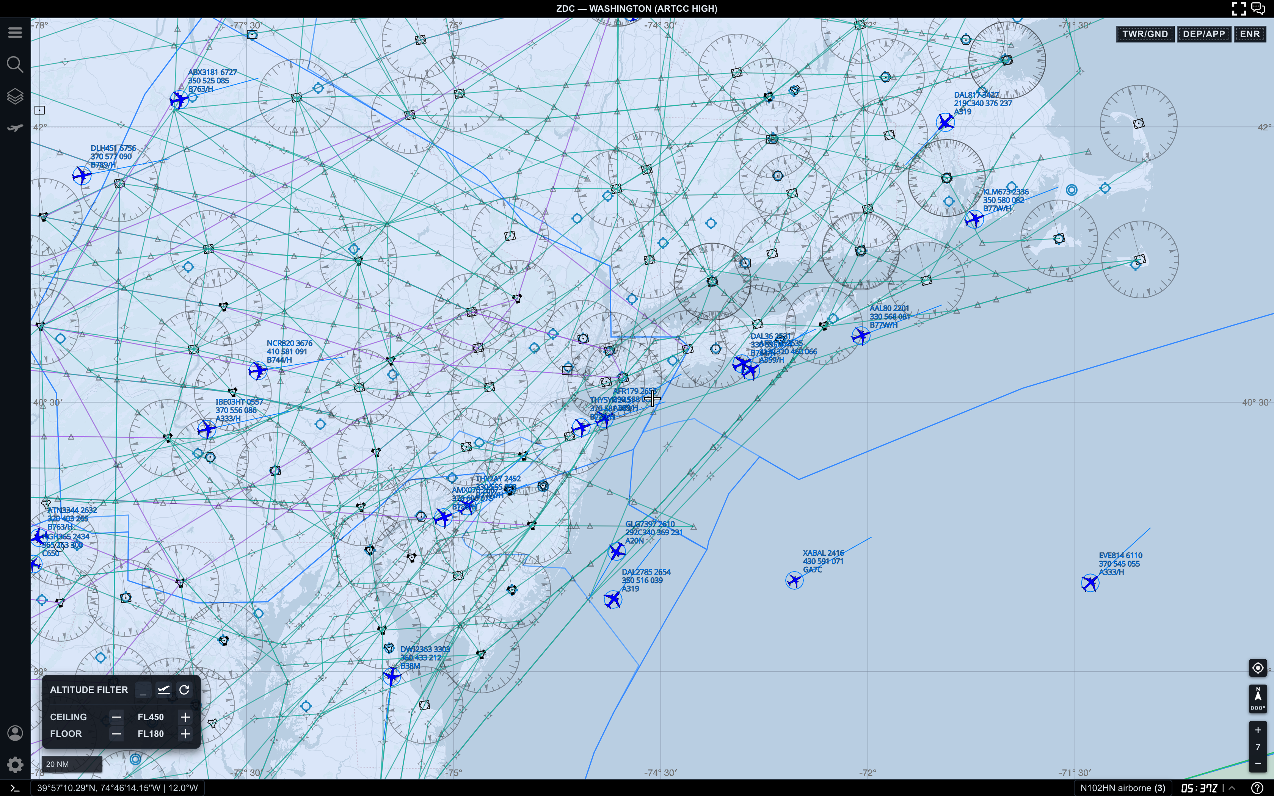
Task: Toggle airborne aircraft filter icon
Action: pos(164,689)
